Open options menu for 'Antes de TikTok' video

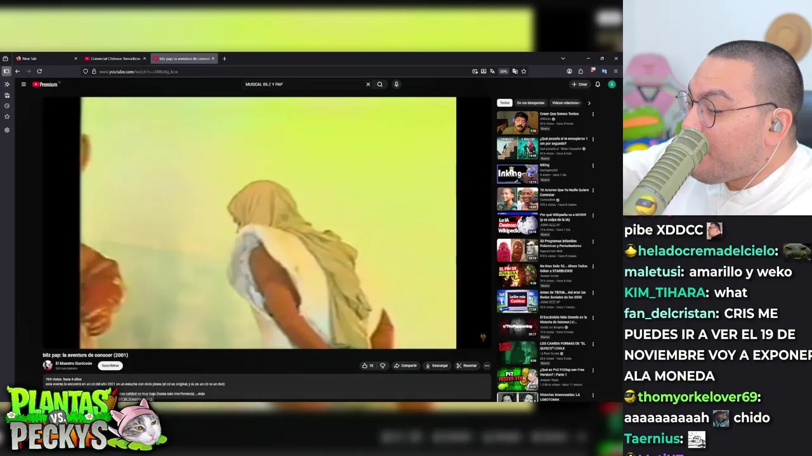click(593, 293)
